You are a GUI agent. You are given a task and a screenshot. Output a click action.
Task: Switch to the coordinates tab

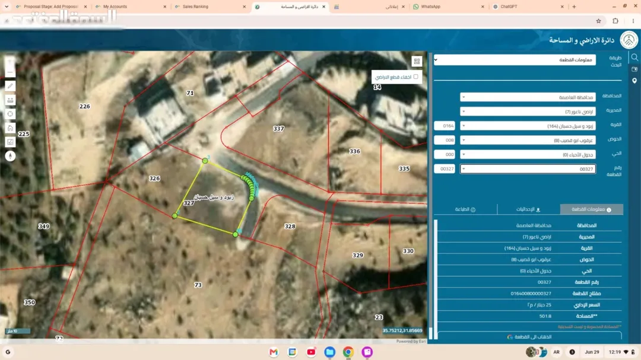(x=528, y=209)
